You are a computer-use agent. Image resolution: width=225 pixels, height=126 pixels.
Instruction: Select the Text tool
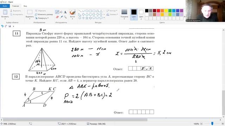pyautogui.click(x=65, y=12)
